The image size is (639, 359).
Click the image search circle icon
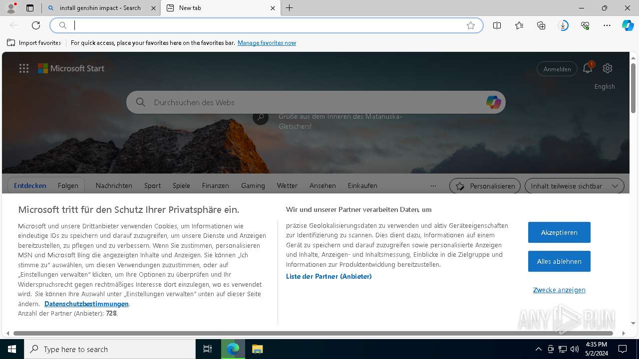point(260,118)
